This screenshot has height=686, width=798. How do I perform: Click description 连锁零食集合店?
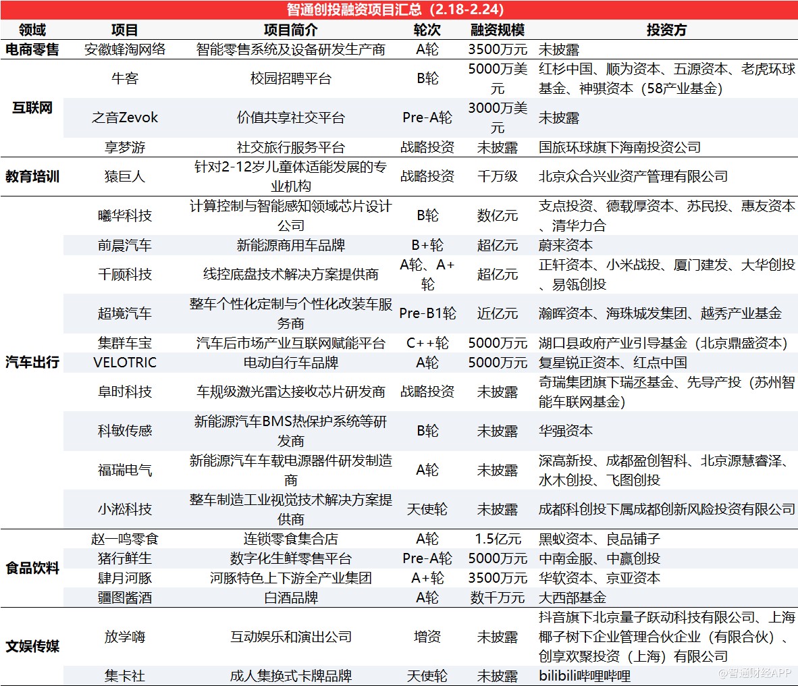290,539
